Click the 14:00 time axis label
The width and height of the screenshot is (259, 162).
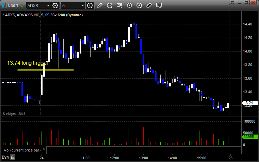point(173,158)
